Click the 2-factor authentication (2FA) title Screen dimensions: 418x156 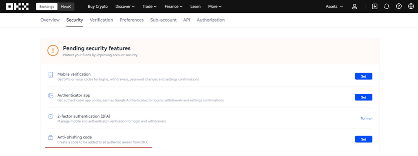coord(84,116)
